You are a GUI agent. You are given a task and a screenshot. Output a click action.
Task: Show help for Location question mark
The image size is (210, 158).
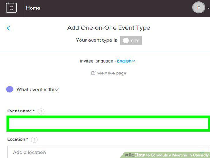[x=34, y=140]
